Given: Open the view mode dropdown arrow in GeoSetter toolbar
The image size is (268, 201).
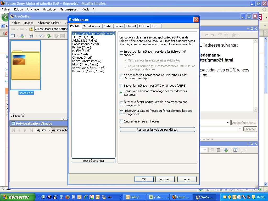Looking at the screenshot, I should point(17,36).
